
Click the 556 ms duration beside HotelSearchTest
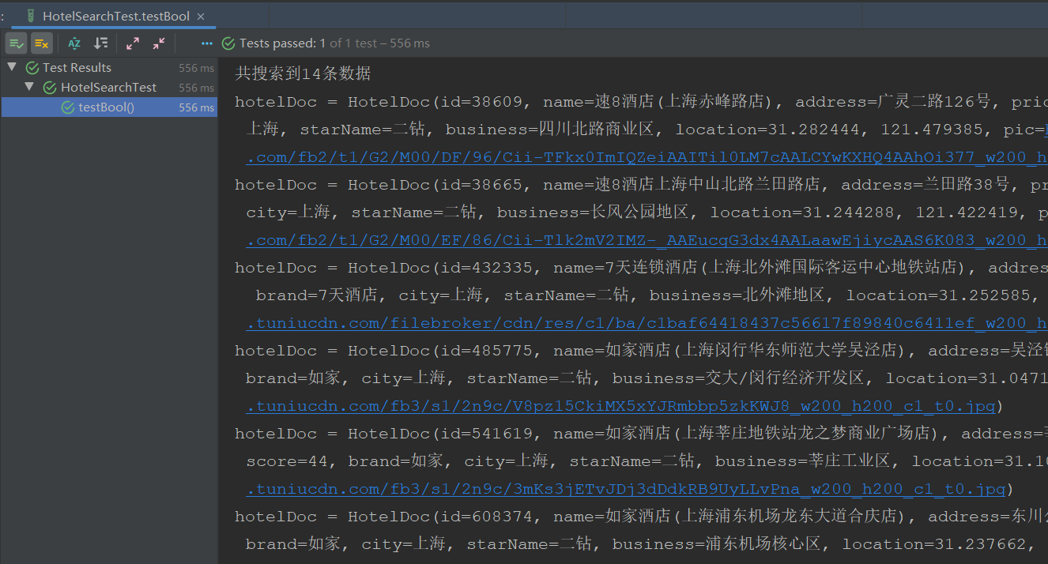point(196,88)
